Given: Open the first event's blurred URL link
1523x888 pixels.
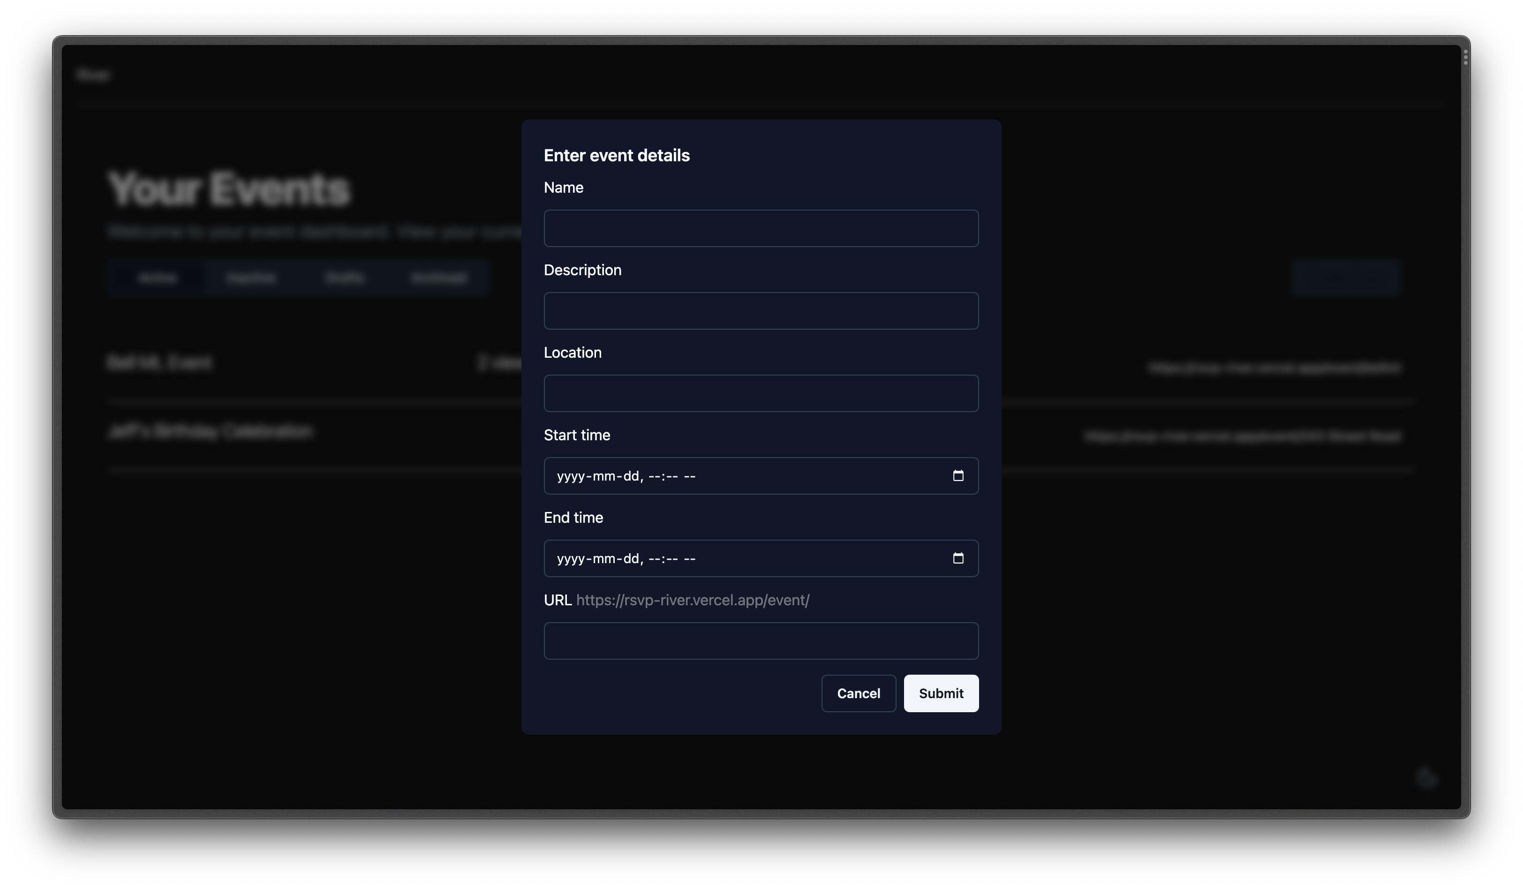Looking at the screenshot, I should (x=1274, y=368).
